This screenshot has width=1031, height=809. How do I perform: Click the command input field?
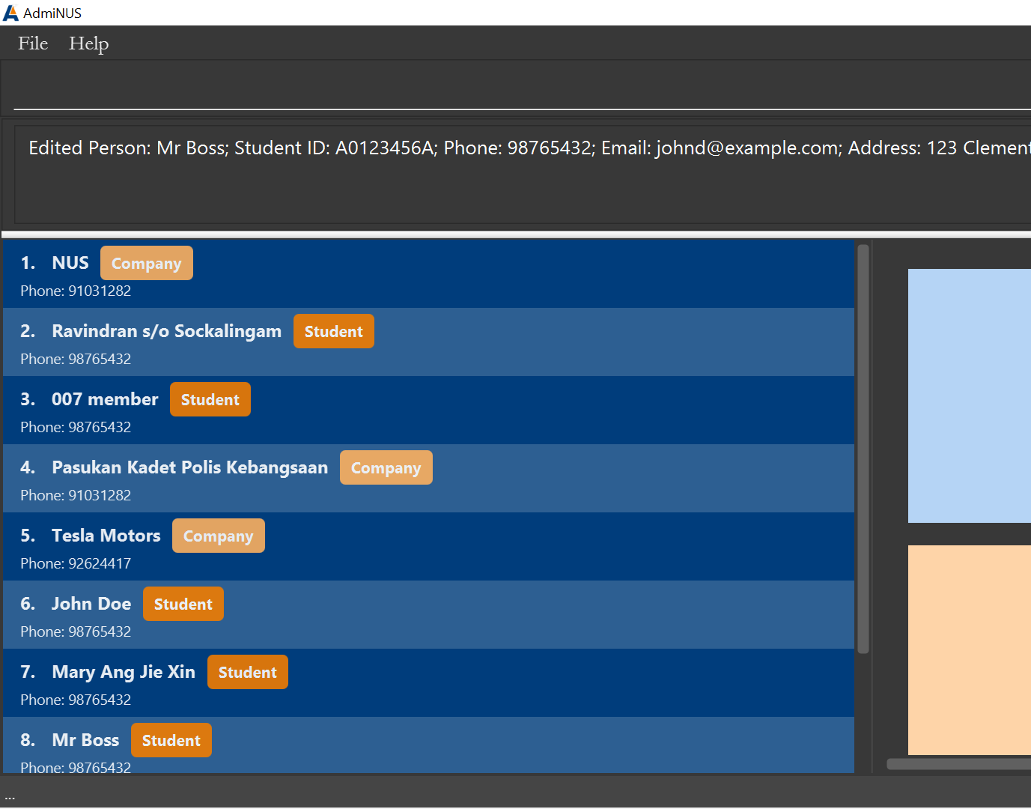(x=522, y=90)
